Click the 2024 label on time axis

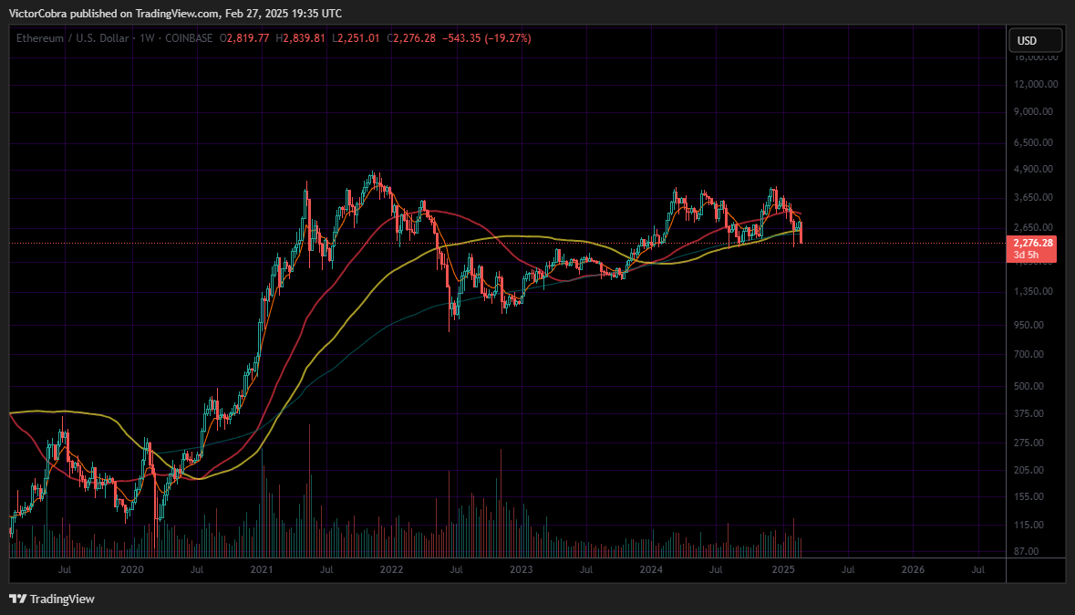tap(651, 569)
